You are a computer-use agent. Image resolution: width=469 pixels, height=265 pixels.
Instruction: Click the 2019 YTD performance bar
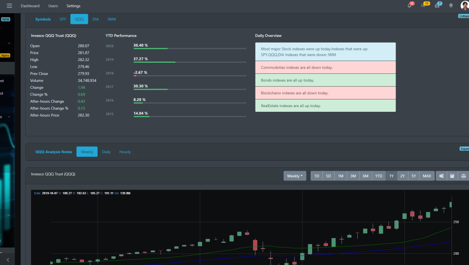[190, 62]
